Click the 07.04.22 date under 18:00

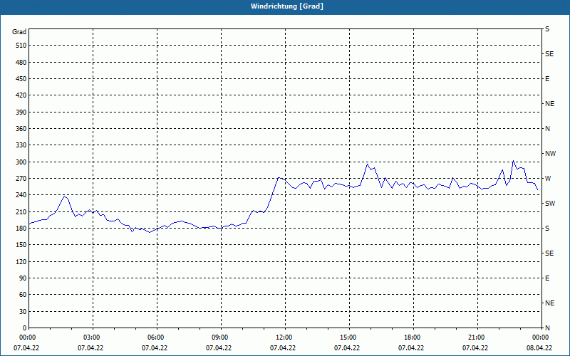411,348
